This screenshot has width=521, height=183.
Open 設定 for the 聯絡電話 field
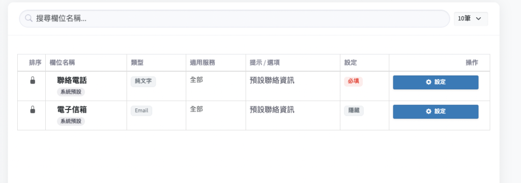point(436,83)
